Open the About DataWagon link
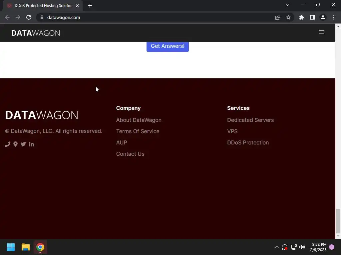 (139, 120)
